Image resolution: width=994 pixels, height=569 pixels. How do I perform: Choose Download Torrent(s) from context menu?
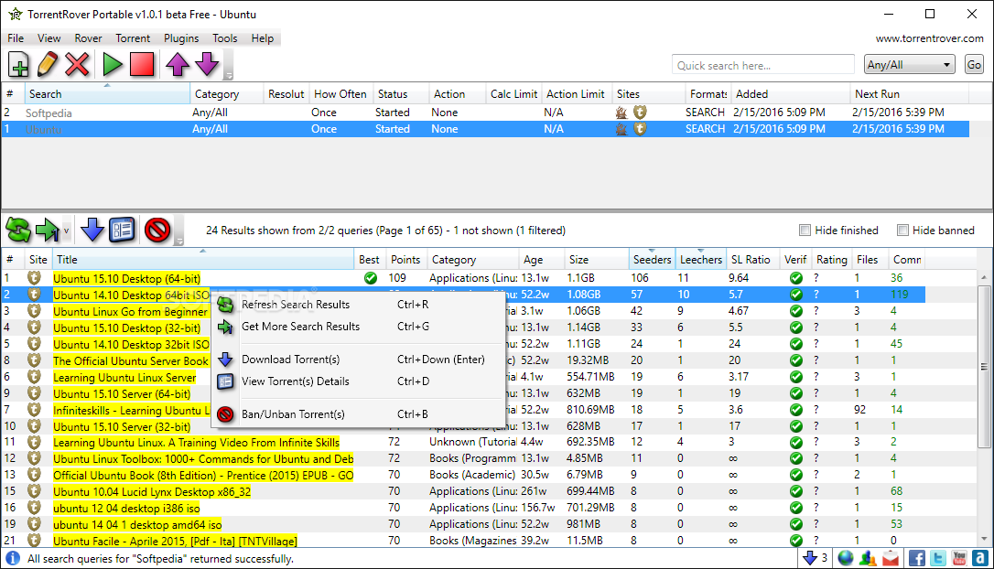[360, 360]
